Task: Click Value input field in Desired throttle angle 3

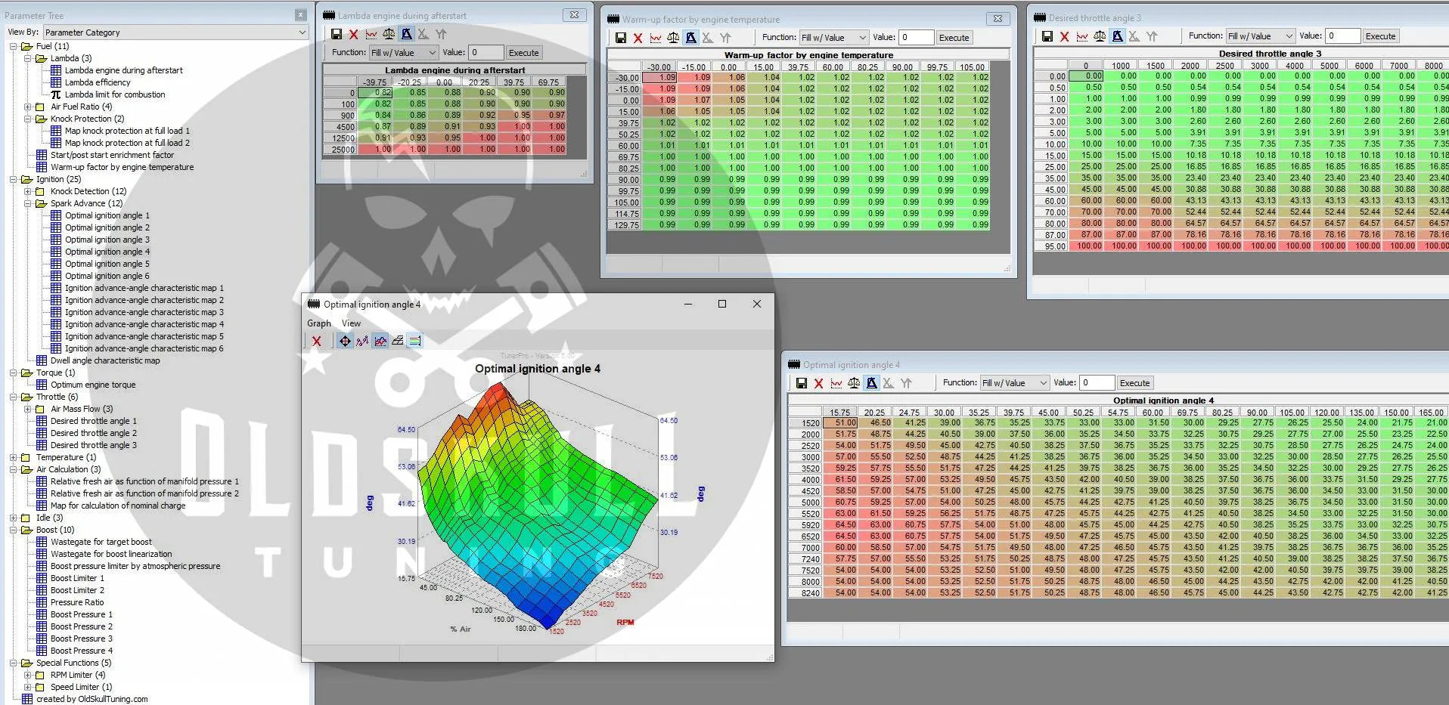Action: (x=1343, y=36)
